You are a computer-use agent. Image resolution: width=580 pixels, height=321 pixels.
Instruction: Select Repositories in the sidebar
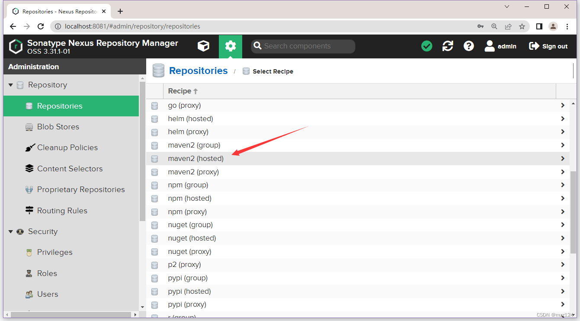pyautogui.click(x=71, y=106)
